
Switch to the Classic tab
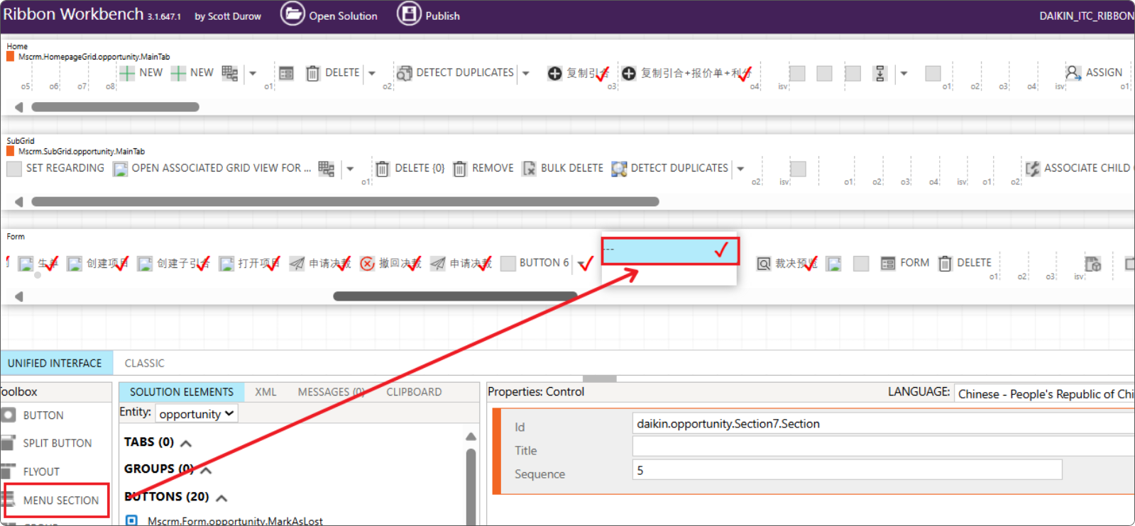click(144, 363)
